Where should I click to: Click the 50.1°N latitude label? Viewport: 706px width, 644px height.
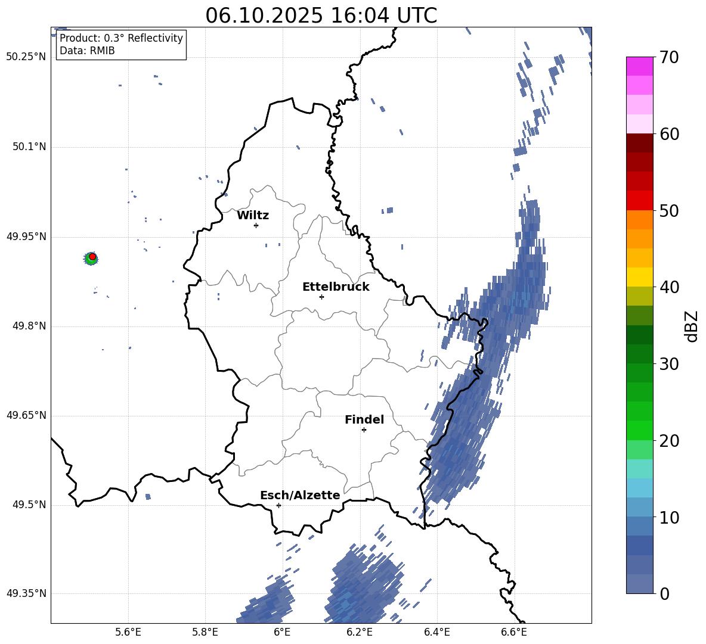29,147
